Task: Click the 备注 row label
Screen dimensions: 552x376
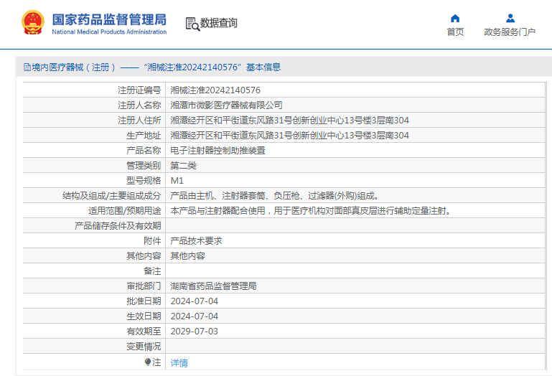Action: [152, 271]
